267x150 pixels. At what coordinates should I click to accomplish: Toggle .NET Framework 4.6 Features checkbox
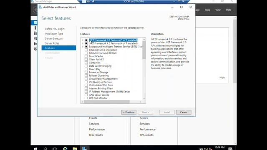[x=86, y=43]
